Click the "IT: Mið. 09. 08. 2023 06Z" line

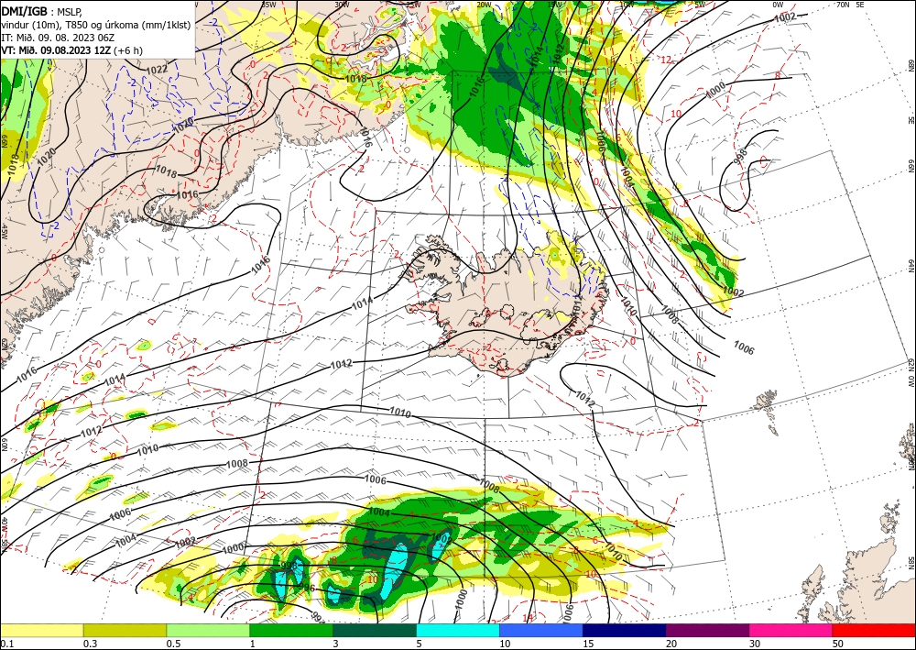[x=56, y=38]
